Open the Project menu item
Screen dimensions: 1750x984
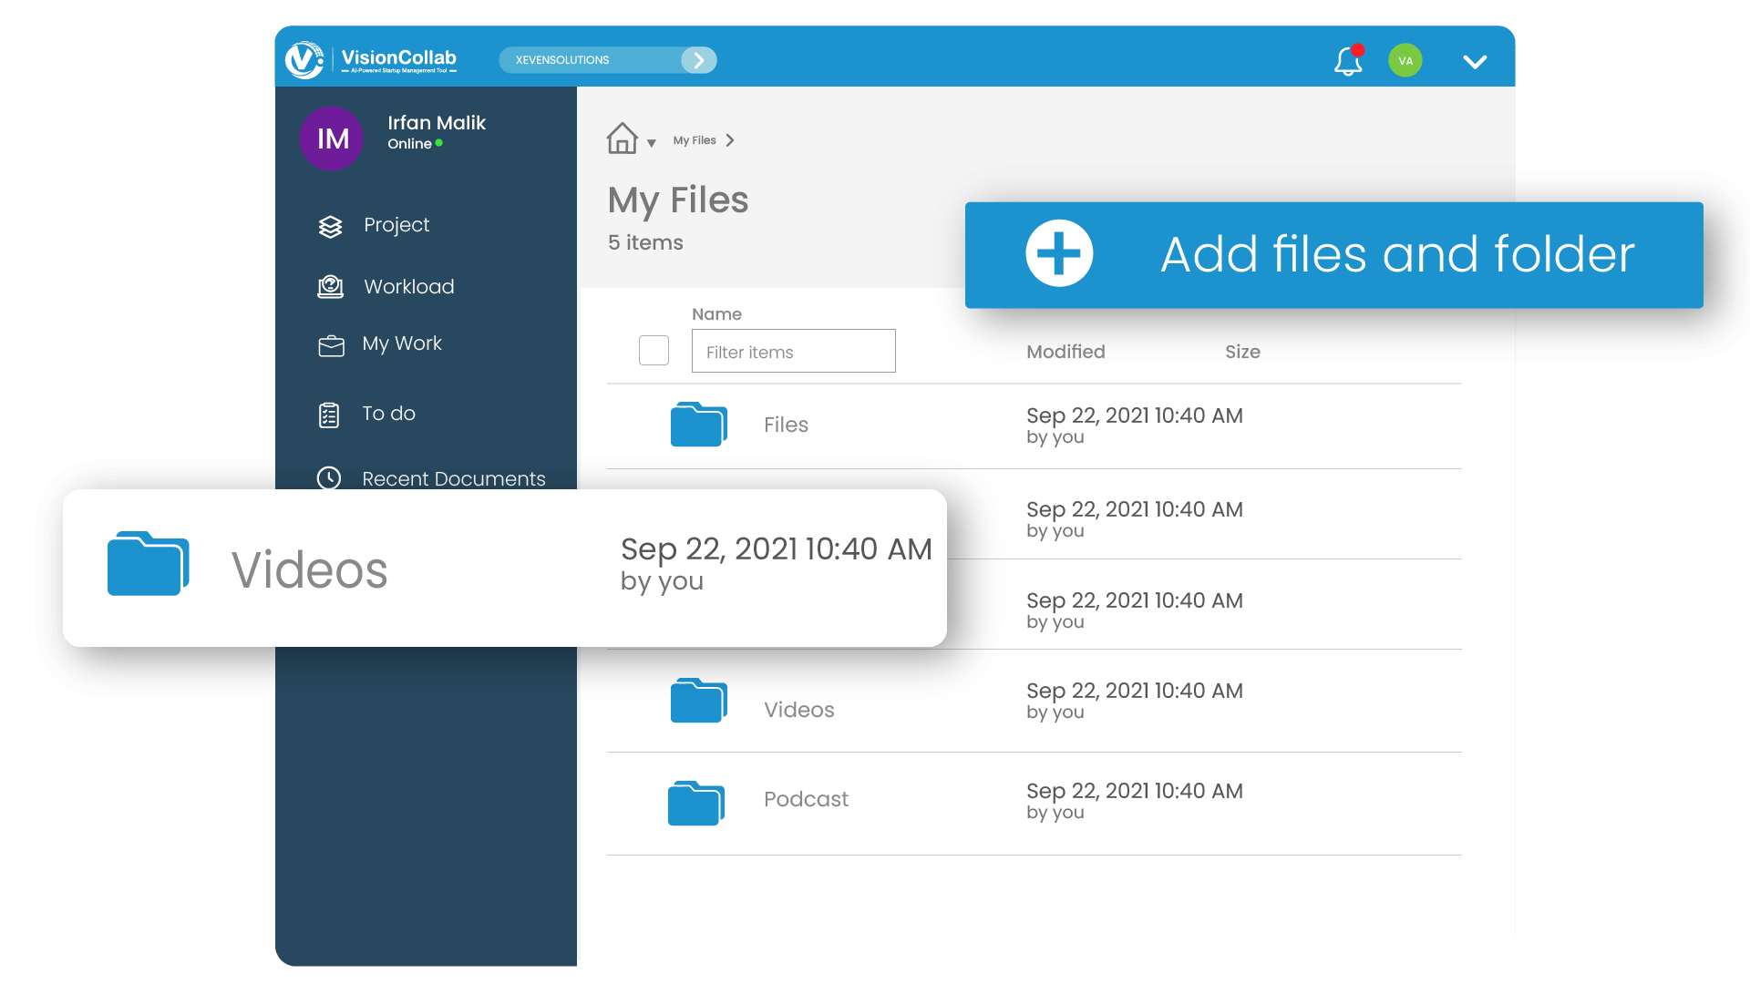pos(396,225)
